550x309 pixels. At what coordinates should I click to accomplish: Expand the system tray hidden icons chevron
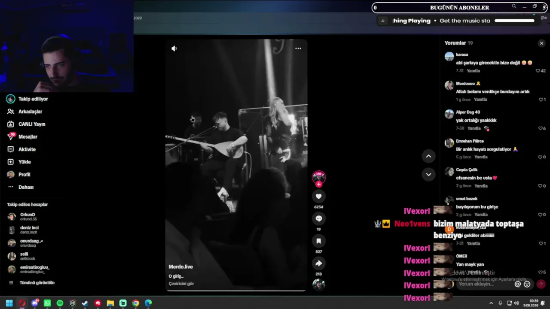point(491,303)
